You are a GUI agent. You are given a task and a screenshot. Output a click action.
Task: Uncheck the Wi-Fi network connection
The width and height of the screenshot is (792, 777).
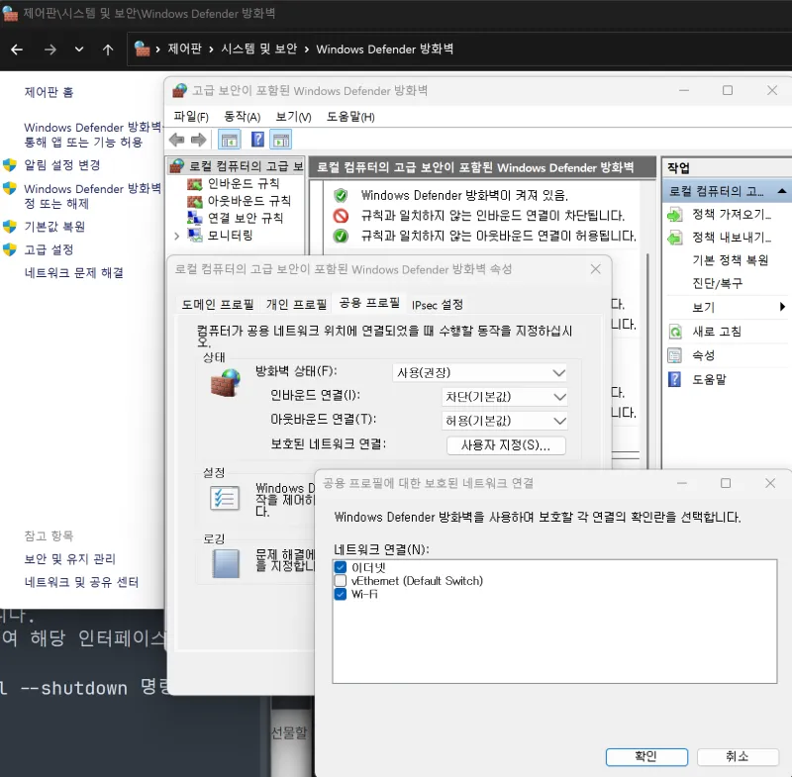click(x=342, y=594)
